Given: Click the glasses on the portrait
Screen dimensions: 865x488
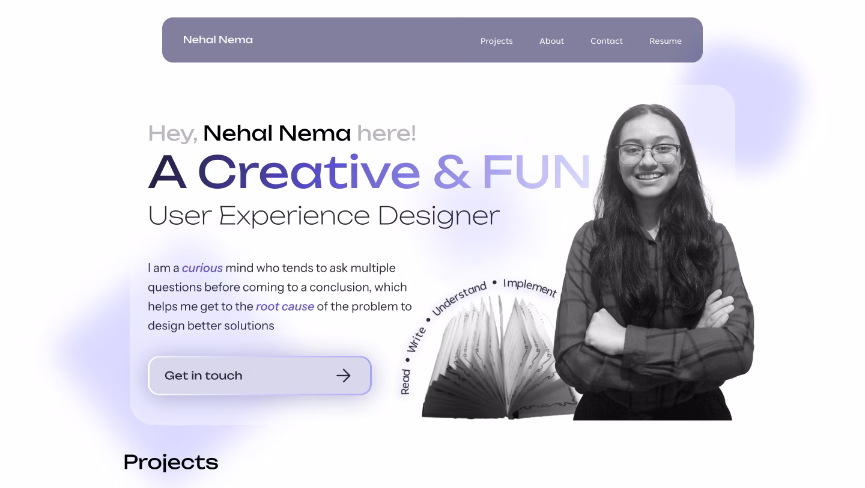Looking at the screenshot, I should (648, 154).
